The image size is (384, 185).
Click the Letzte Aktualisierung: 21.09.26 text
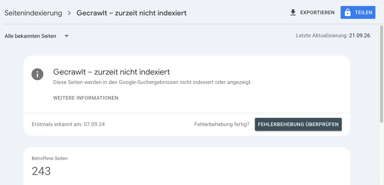coord(333,36)
